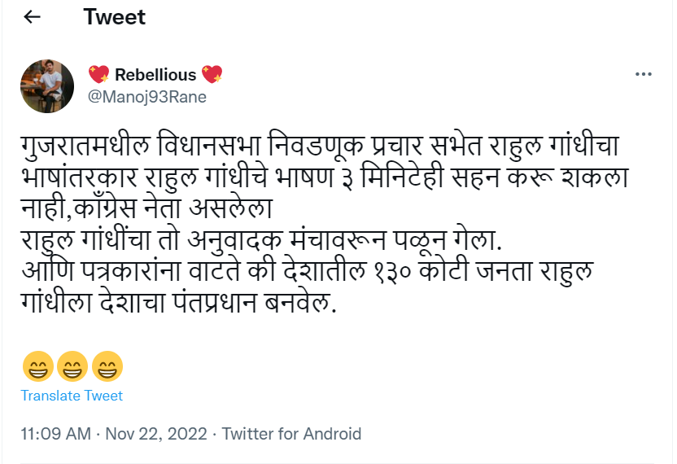Click the sparkling heart emoji after Rebellious
677x464 pixels.
pos(212,75)
